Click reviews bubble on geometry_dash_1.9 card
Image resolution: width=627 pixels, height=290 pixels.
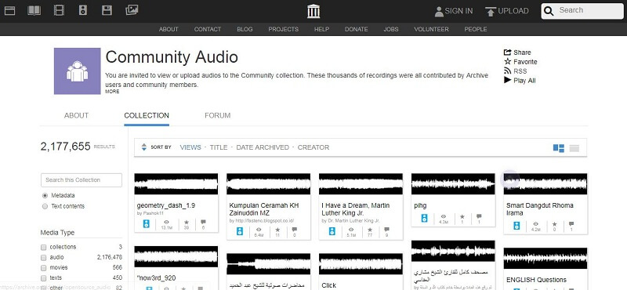click(x=203, y=222)
